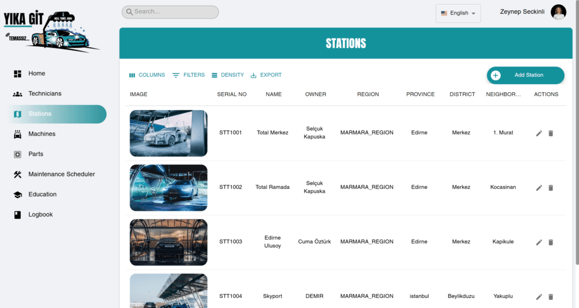The width and height of the screenshot is (579, 308).
Task: Click the DENSITY toolbar button
Action: pos(227,75)
